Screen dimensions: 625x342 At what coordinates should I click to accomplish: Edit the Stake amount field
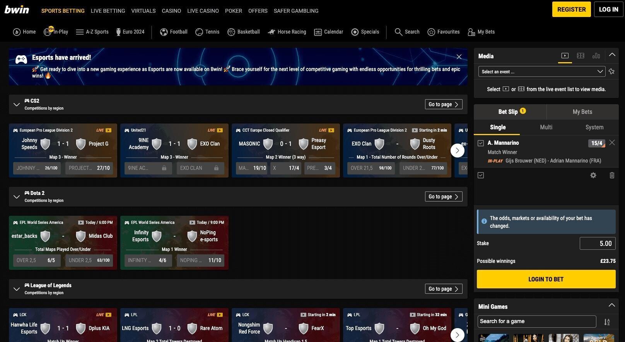pyautogui.click(x=598, y=244)
